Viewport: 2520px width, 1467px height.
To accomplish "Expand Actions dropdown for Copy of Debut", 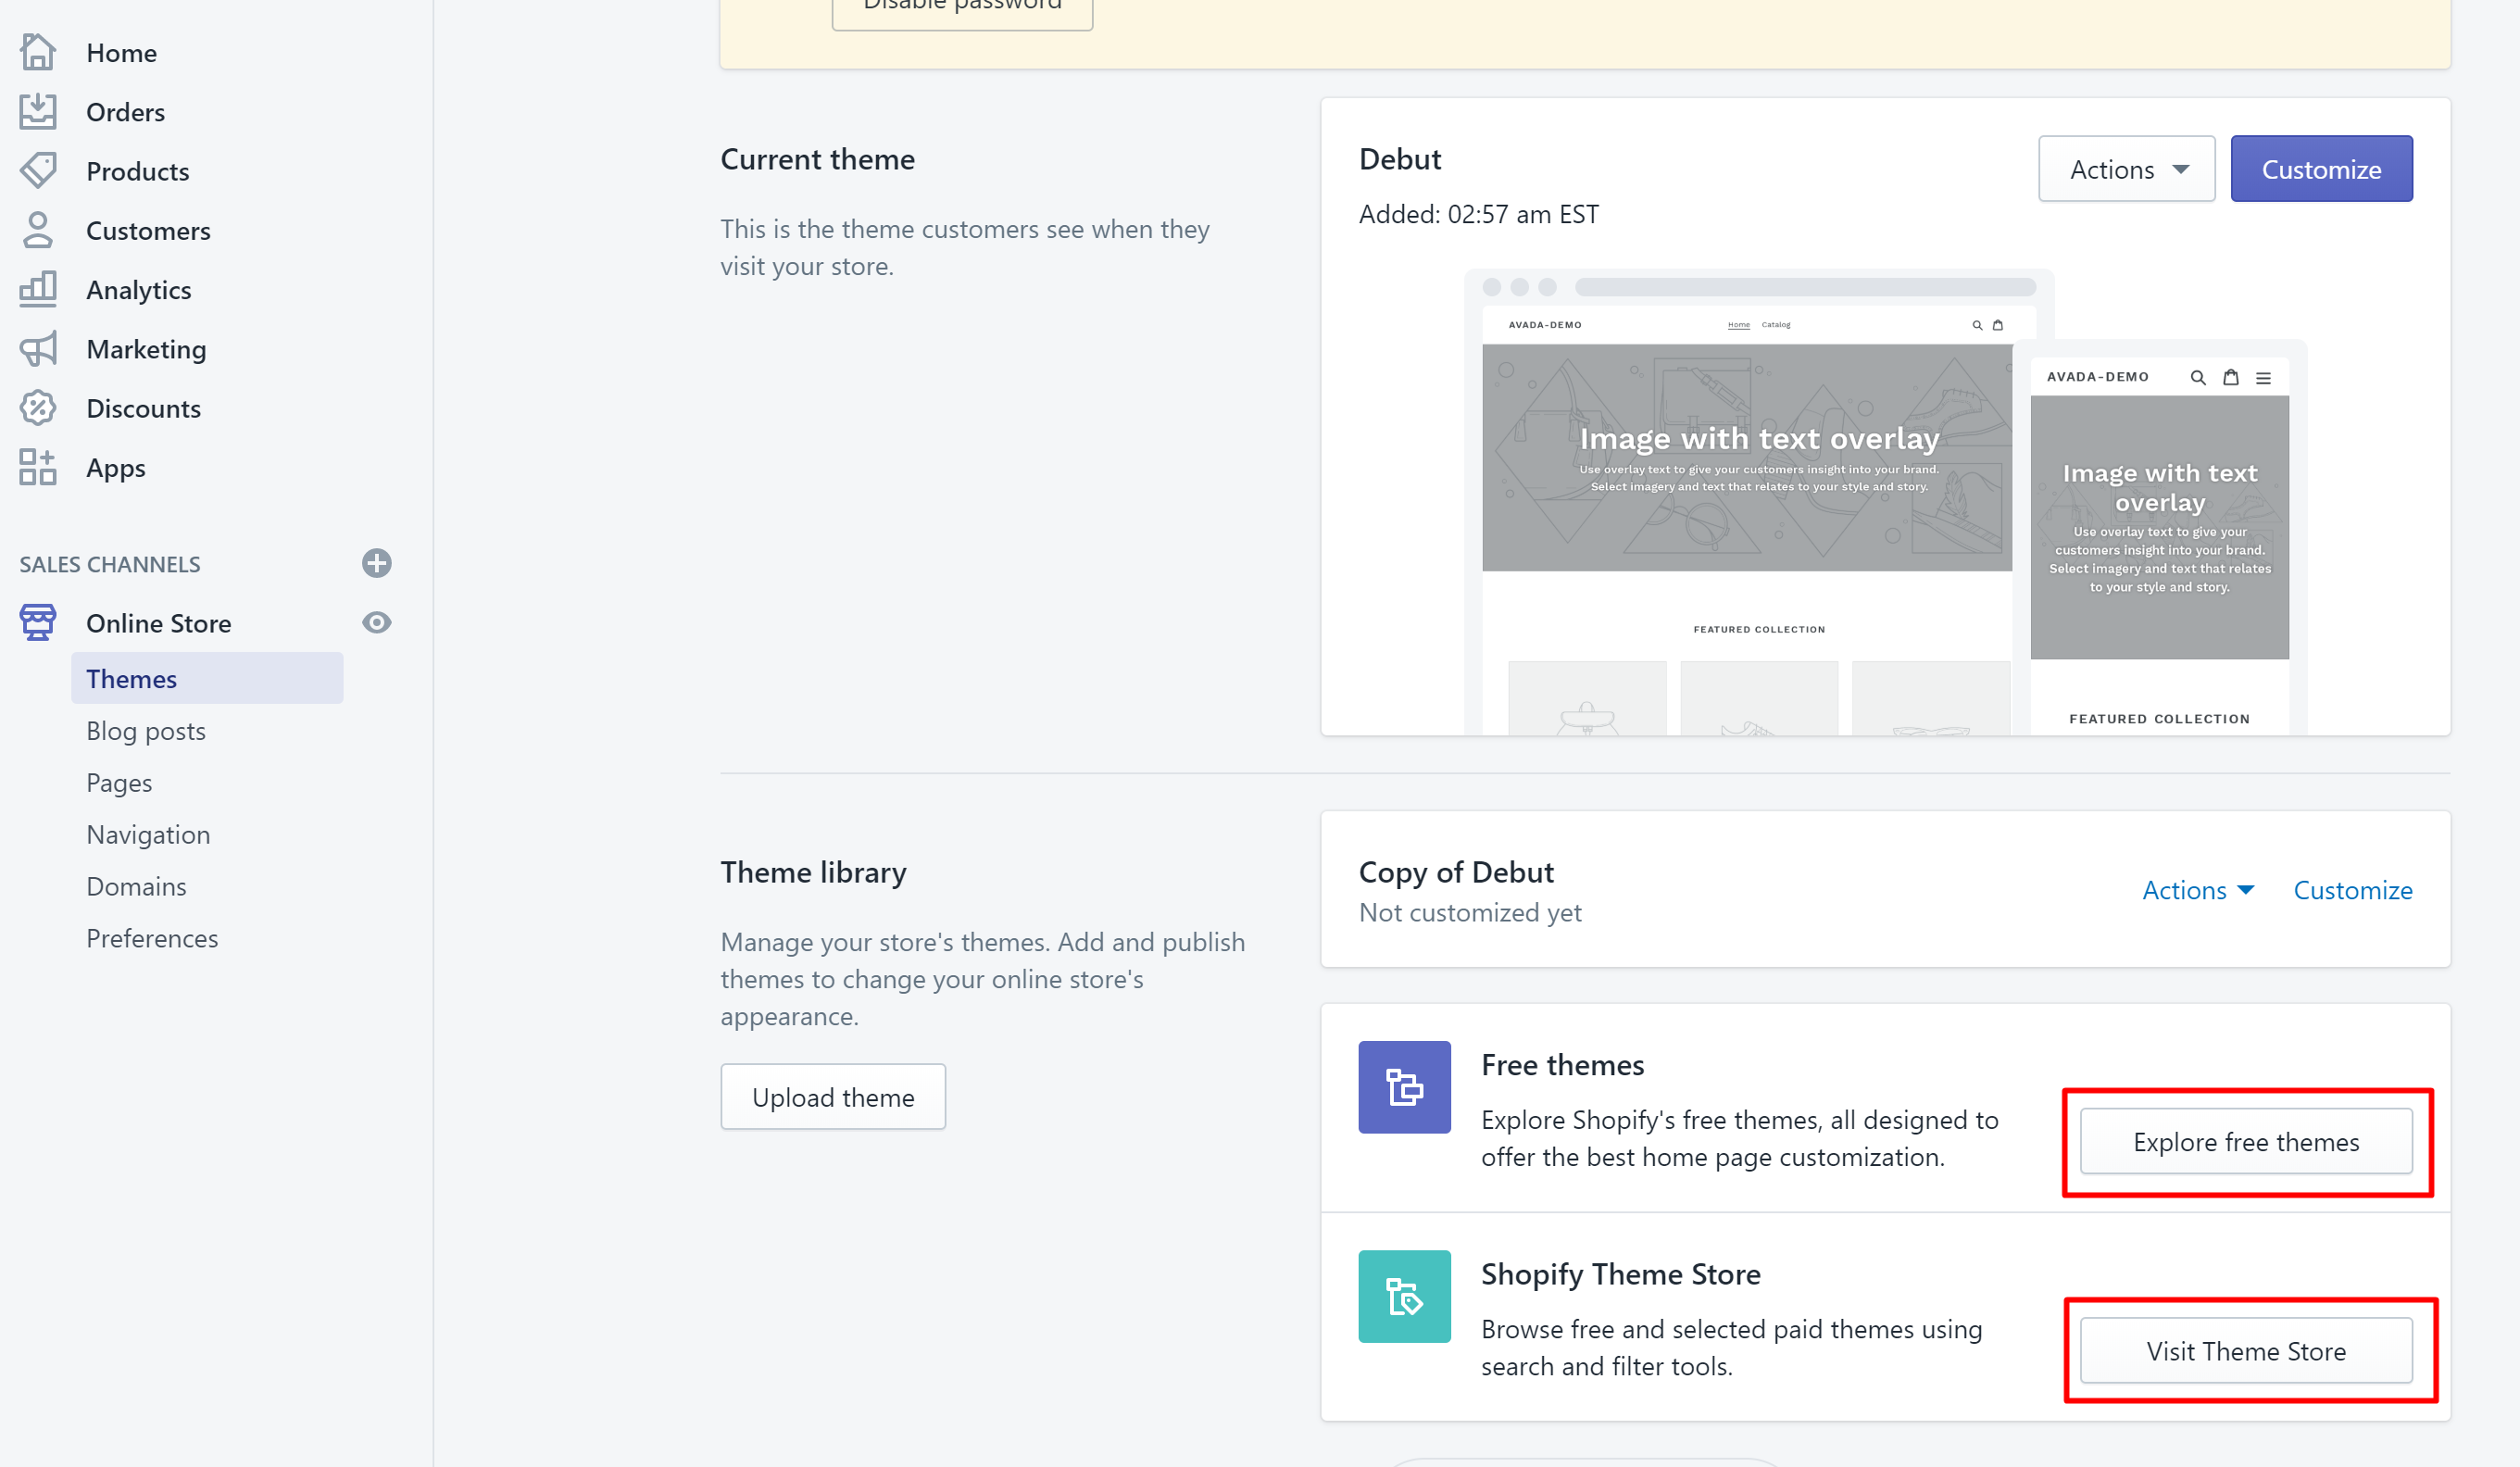I will (2195, 889).
